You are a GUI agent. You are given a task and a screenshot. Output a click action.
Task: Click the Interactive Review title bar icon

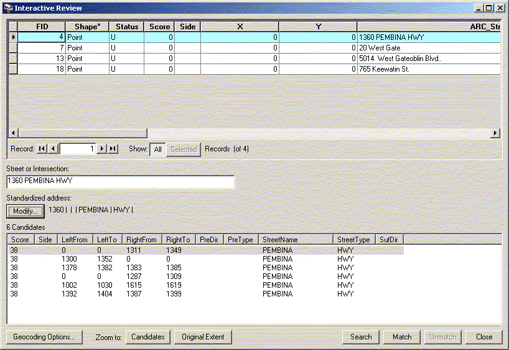pos(8,8)
